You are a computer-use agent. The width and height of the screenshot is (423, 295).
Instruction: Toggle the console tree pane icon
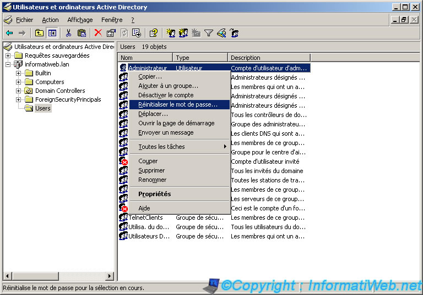(x=52, y=33)
